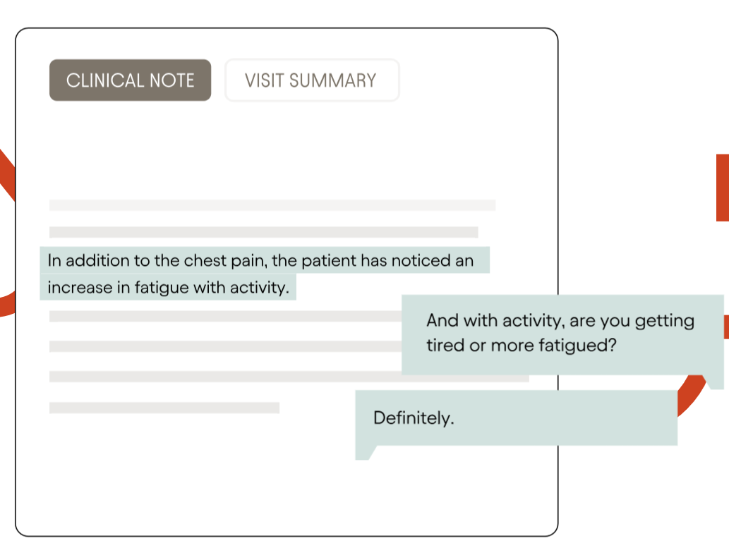
Task: Click the 'Definitely.' reply speech bubble
Action: 516,418
